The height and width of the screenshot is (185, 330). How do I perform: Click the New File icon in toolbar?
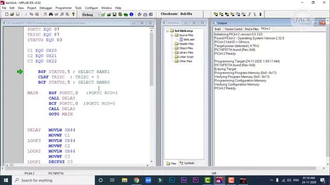click(7, 14)
